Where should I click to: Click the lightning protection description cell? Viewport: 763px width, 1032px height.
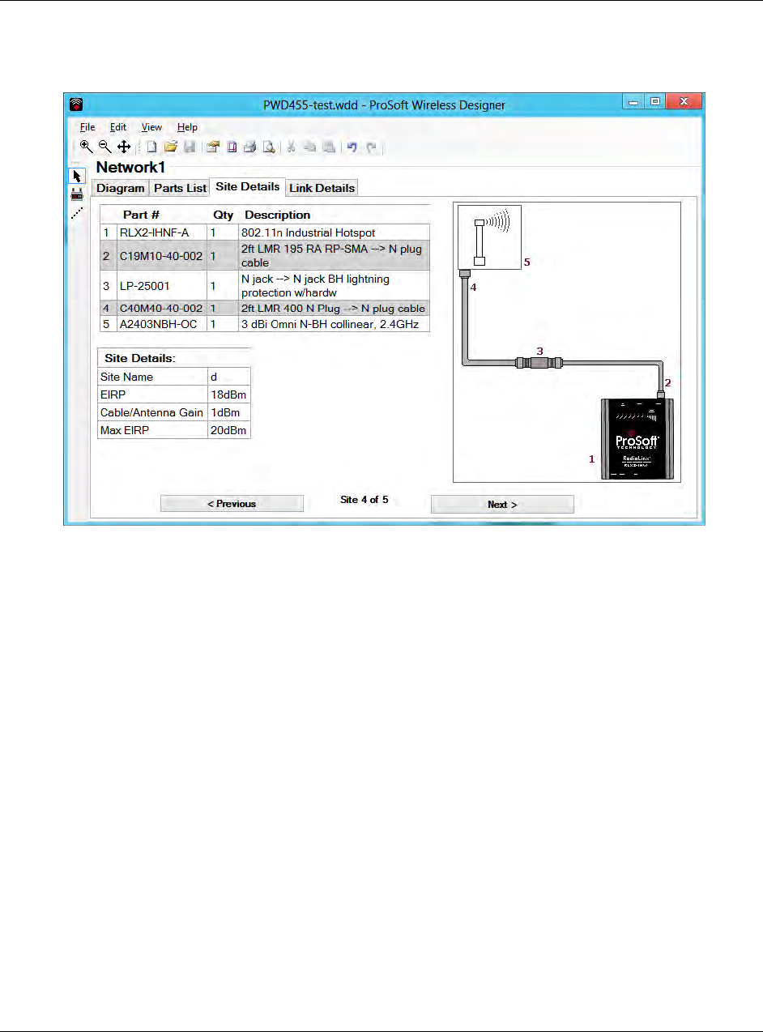point(334,285)
